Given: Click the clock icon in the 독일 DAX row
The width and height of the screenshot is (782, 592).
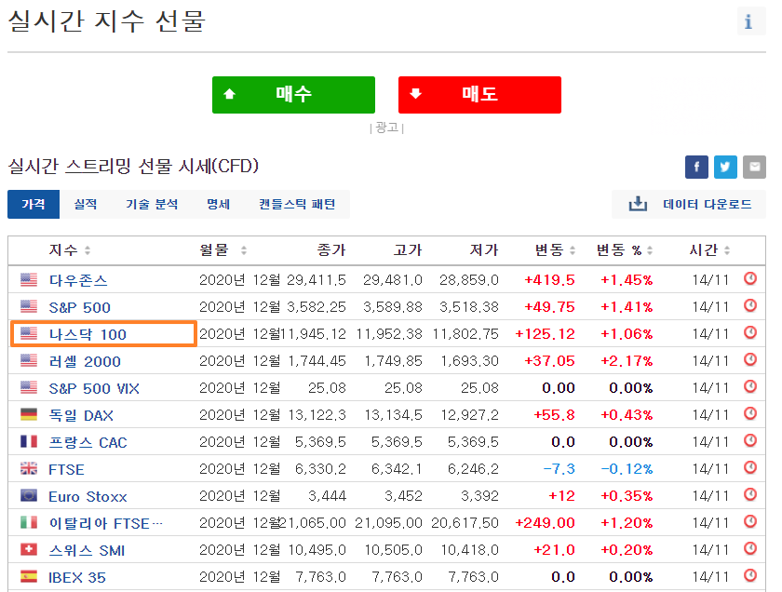Looking at the screenshot, I should 750,413.
